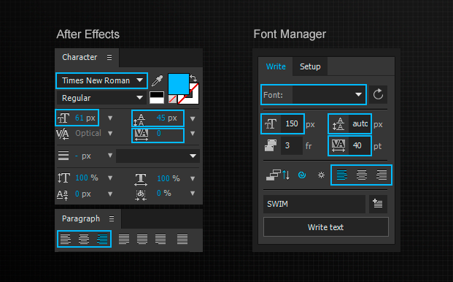
Task: Justify all lines in Paragraph panel
Action: point(182,239)
